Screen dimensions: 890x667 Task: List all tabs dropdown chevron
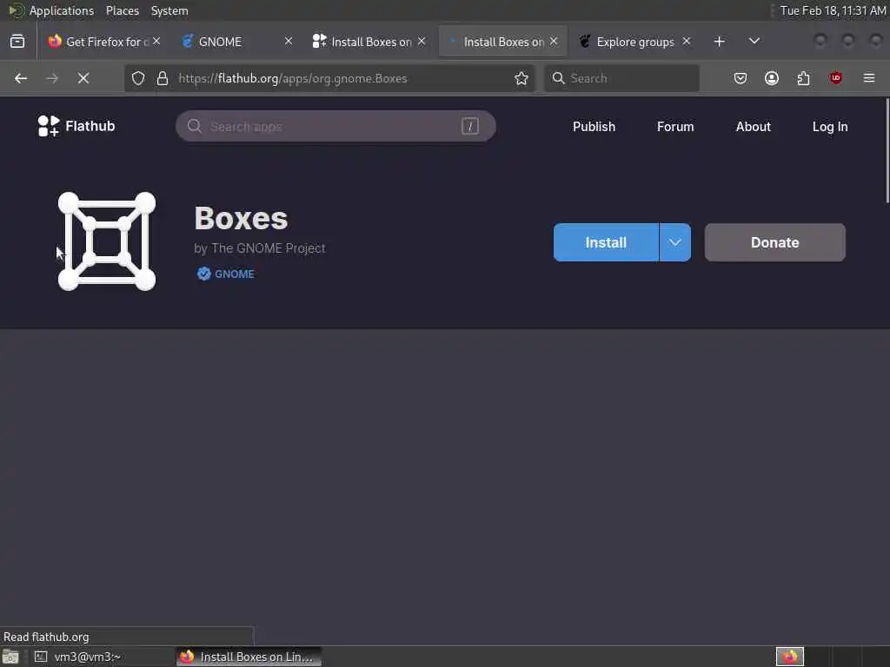click(x=754, y=41)
